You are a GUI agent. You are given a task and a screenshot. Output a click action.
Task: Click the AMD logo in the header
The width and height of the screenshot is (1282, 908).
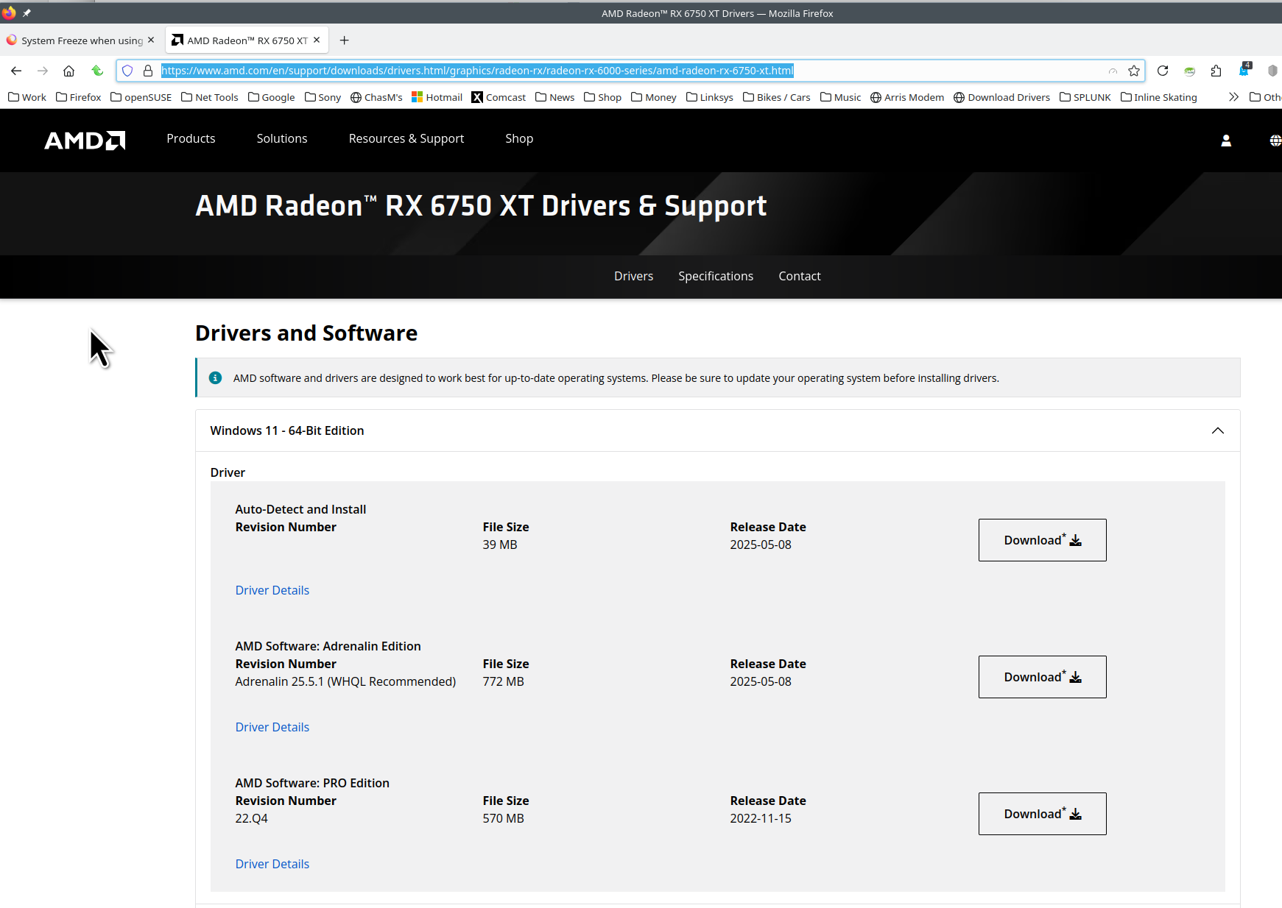(x=85, y=140)
